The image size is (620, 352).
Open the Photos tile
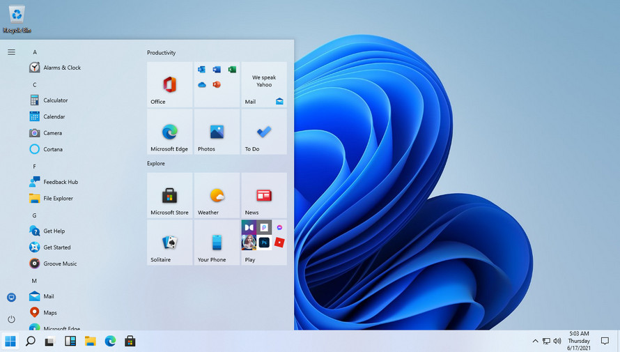(x=217, y=132)
